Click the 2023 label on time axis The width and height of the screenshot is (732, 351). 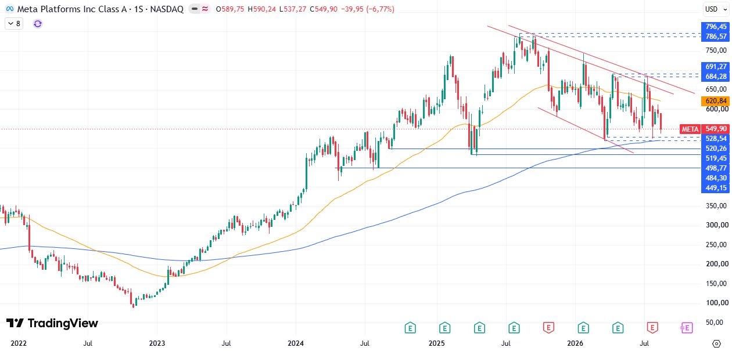coord(157,343)
